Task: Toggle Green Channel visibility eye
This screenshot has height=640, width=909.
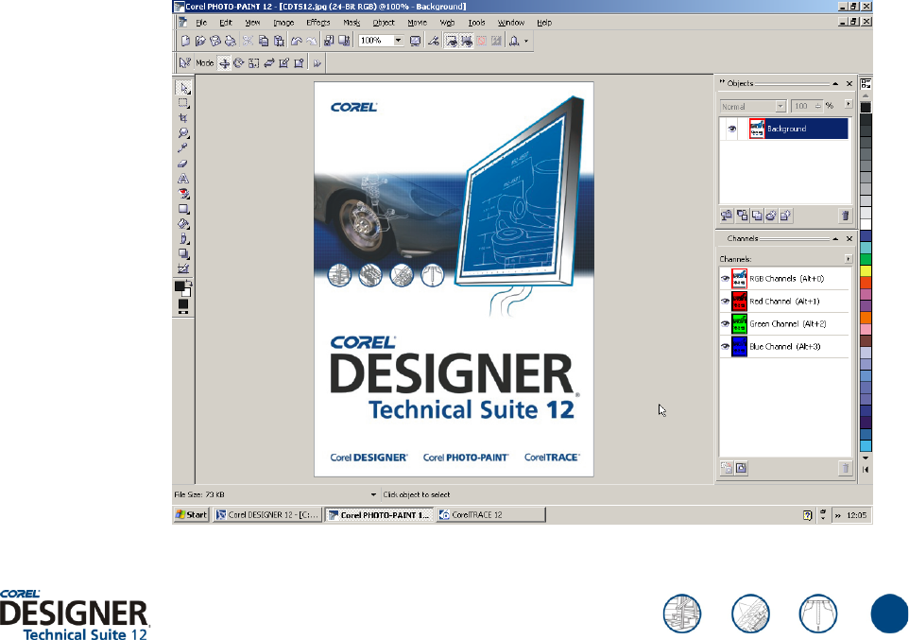Action: (725, 323)
